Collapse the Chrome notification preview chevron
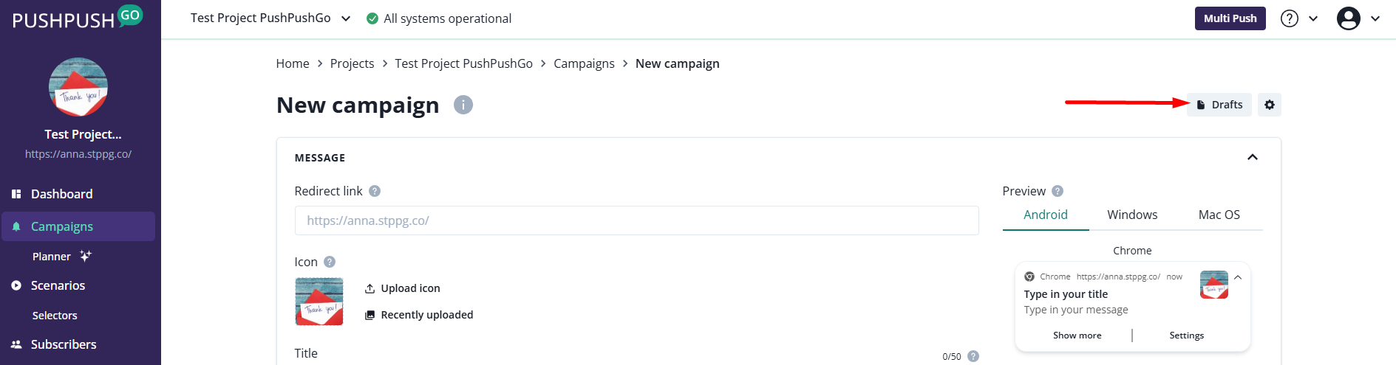Viewport: 1396px width, 365px height. pyautogui.click(x=1238, y=277)
